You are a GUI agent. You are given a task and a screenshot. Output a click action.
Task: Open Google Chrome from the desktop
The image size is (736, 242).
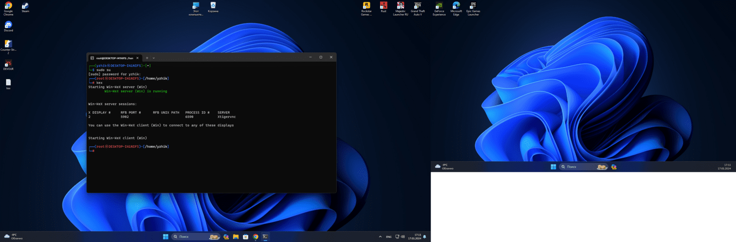click(8, 6)
